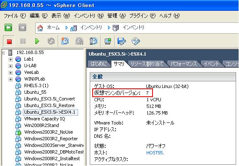Click the Take Snapshot toolbar icon
The image size is (239, 166).
click(x=65, y=41)
